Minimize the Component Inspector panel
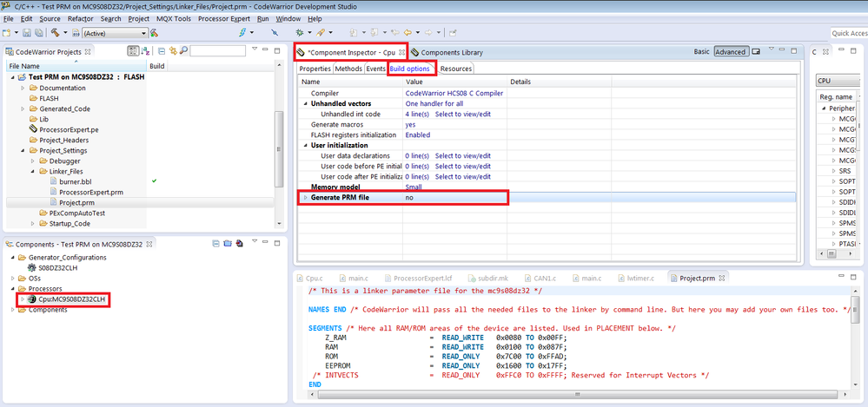The image size is (868, 407). coord(783,51)
